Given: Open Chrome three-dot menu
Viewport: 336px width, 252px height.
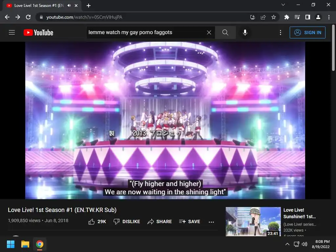Looking at the screenshot, I should pyautogui.click(x=329, y=17).
